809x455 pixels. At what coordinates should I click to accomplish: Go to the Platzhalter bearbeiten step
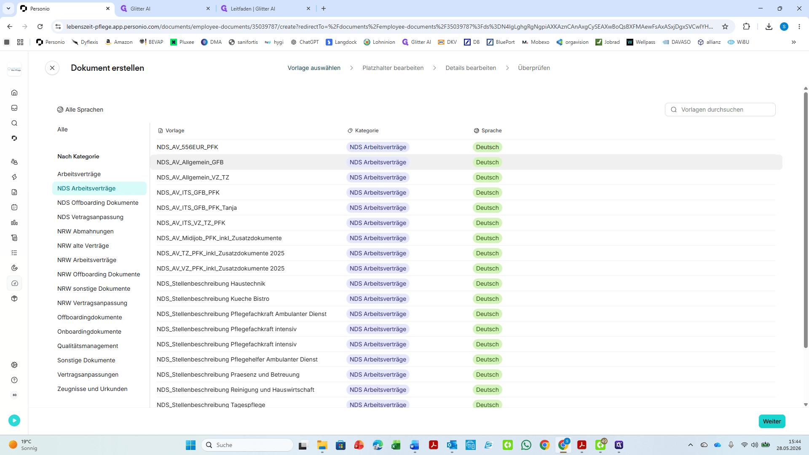point(393,68)
